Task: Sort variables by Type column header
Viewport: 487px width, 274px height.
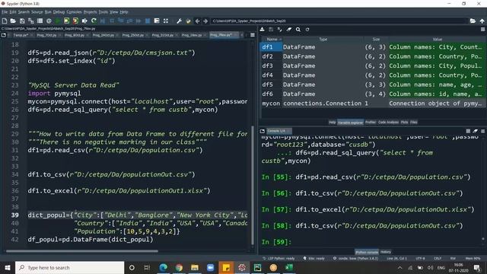Action: 323,39
